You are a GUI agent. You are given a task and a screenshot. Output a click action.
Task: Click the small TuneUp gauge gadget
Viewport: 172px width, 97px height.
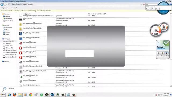coord(164,27)
